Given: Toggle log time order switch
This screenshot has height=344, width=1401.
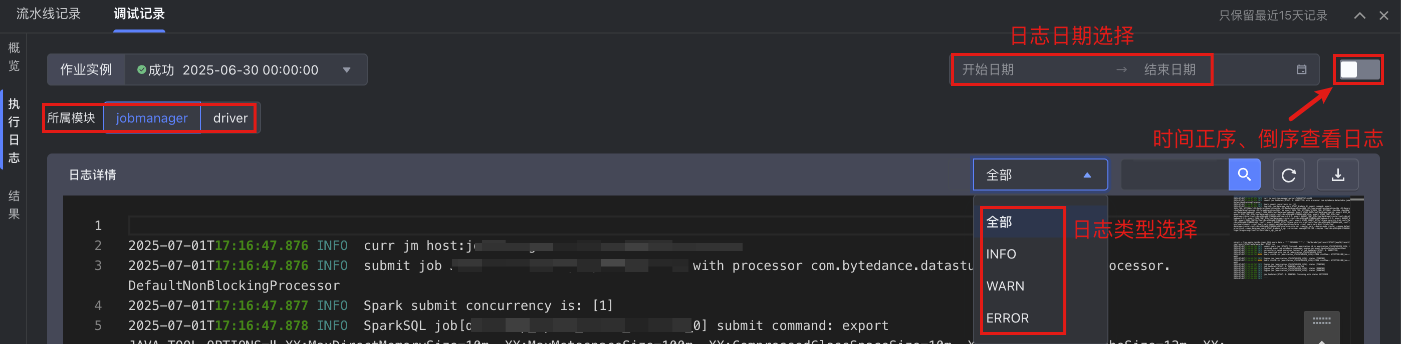Looking at the screenshot, I should point(1358,69).
